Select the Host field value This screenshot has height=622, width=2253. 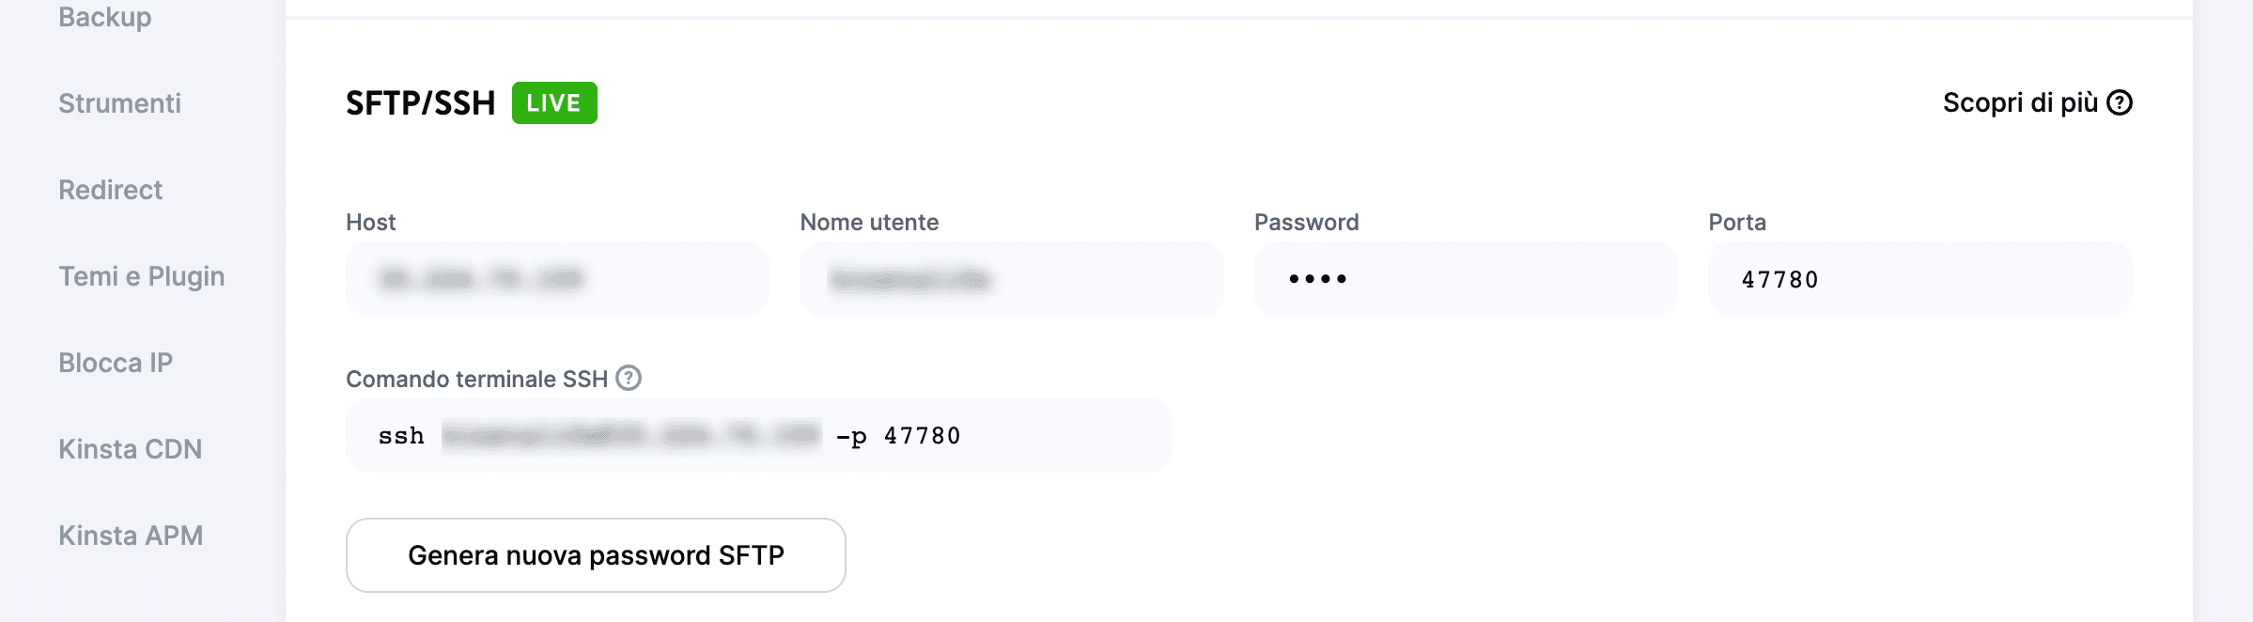(557, 278)
